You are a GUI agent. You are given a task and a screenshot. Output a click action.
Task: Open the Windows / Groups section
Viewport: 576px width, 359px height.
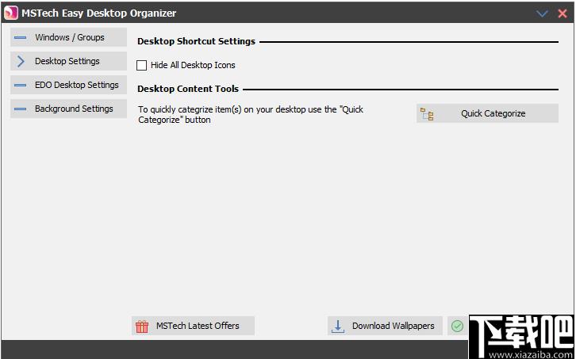(x=69, y=37)
